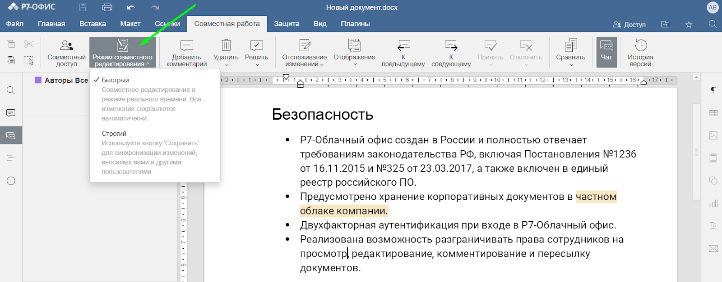The height and width of the screenshot is (282, 722).
Task: Open the left sidebar chat icon
Action: click(11, 135)
